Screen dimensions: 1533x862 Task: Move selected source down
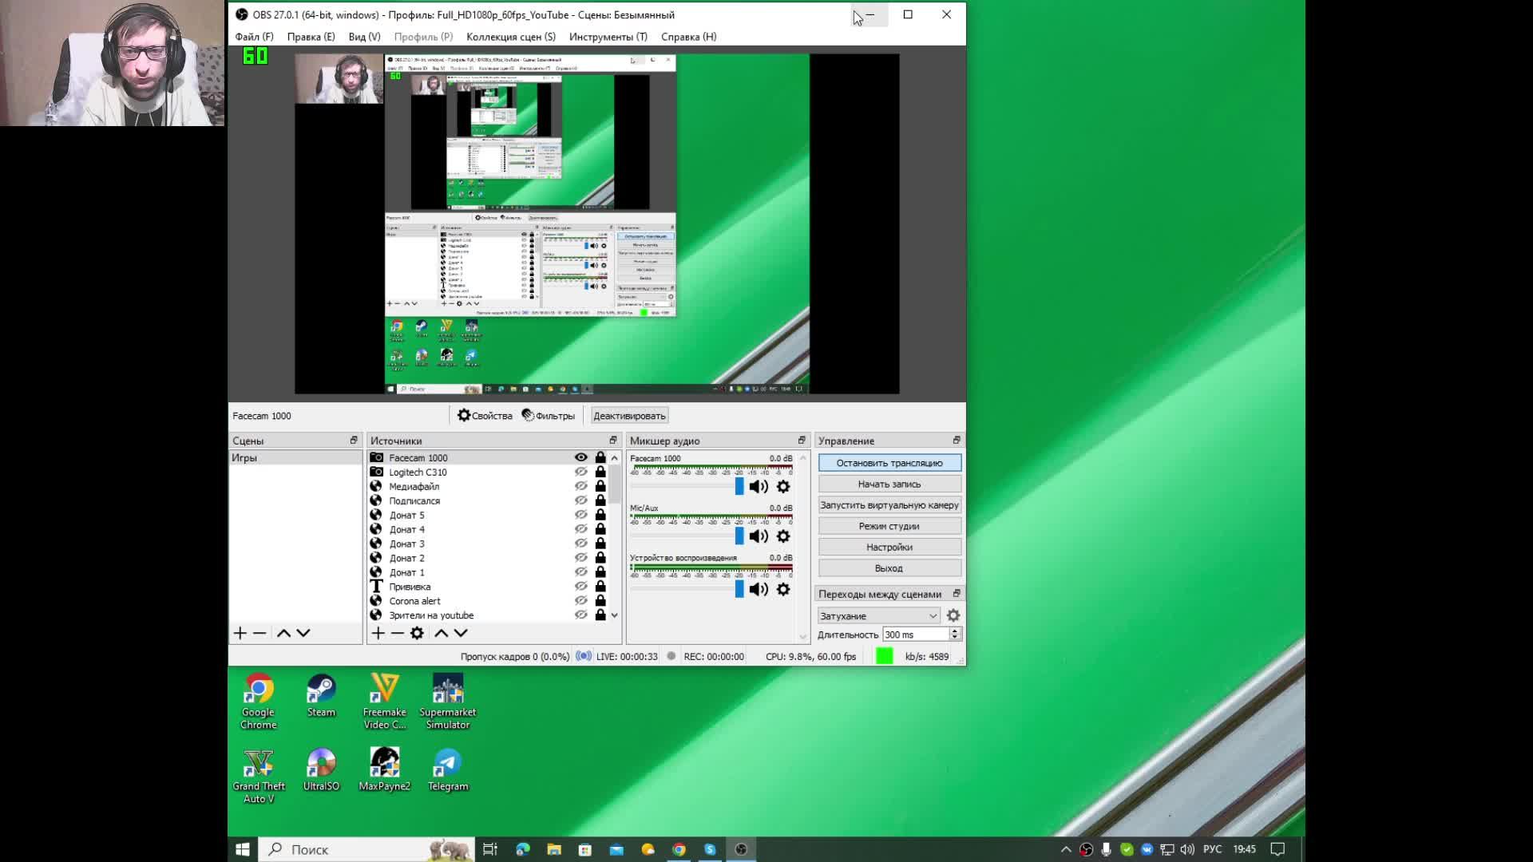click(461, 633)
